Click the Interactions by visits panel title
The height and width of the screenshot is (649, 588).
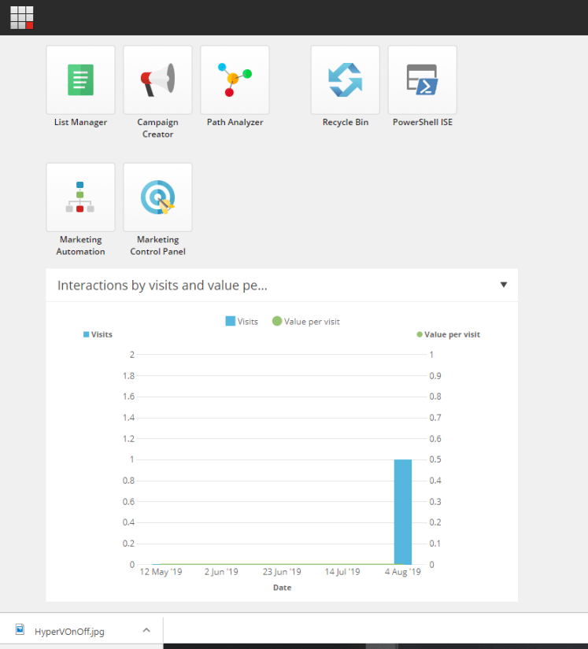click(x=162, y=286)
